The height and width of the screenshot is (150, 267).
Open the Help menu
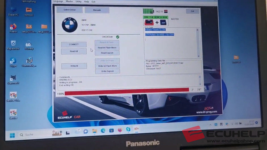[86, 2]
